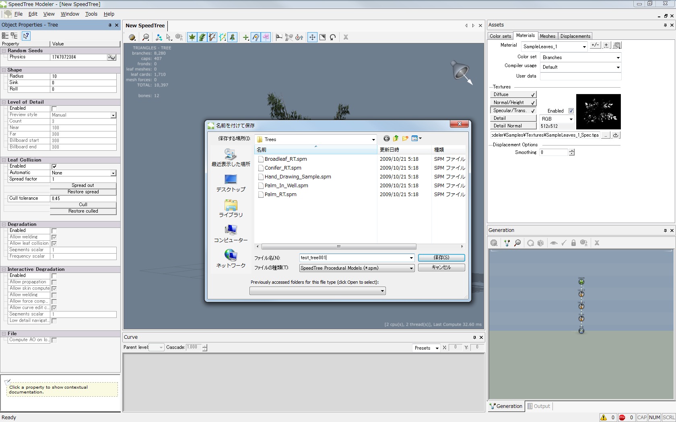Screen dimensions: 676x422
Task: Select the four-arrow move tool icon
Action: pos(312,37)
